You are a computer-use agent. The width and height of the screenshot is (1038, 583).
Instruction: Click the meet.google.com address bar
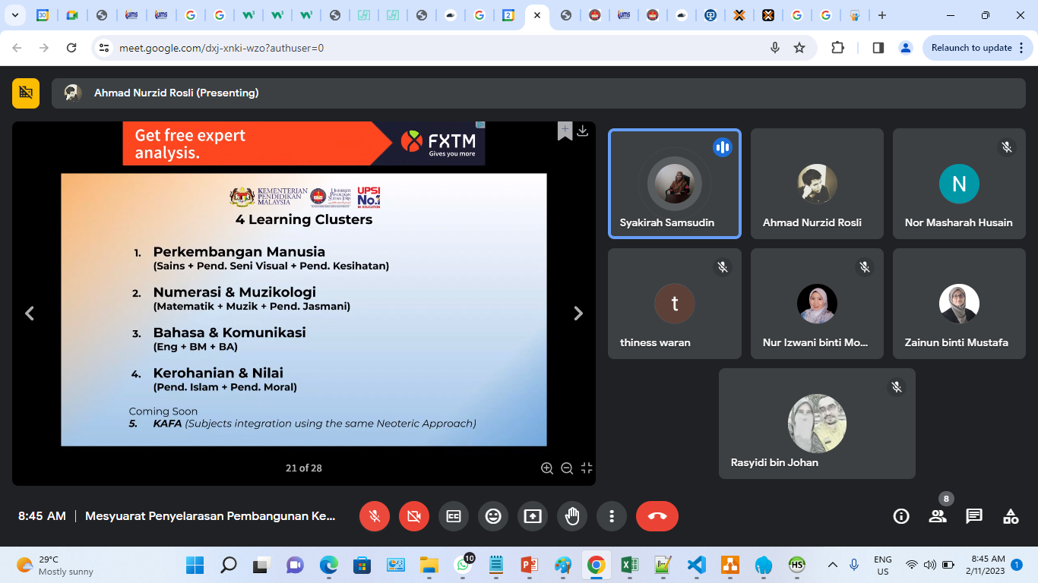point(426,48)
